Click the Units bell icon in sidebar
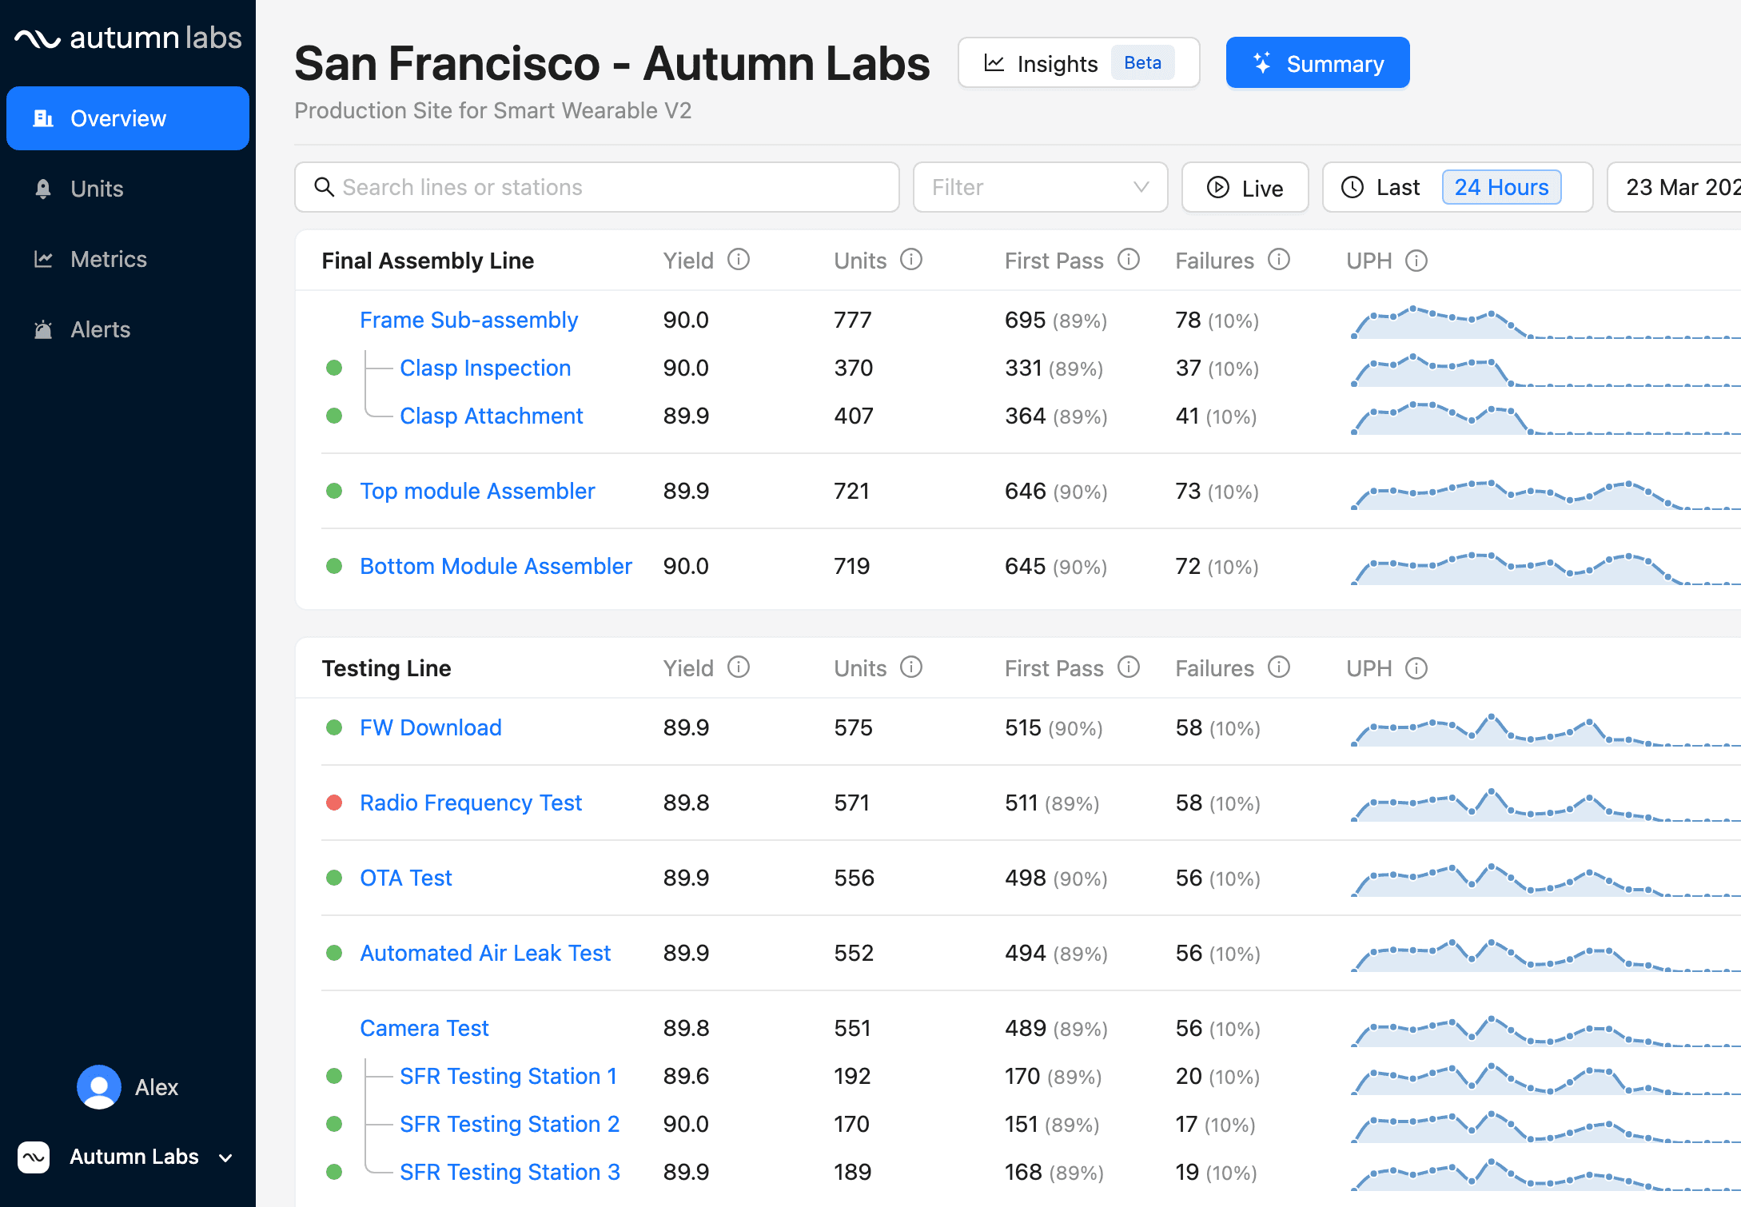The height and width of the screenshot is (1207, 1741). pyautogui.click(x=43, y=189)
